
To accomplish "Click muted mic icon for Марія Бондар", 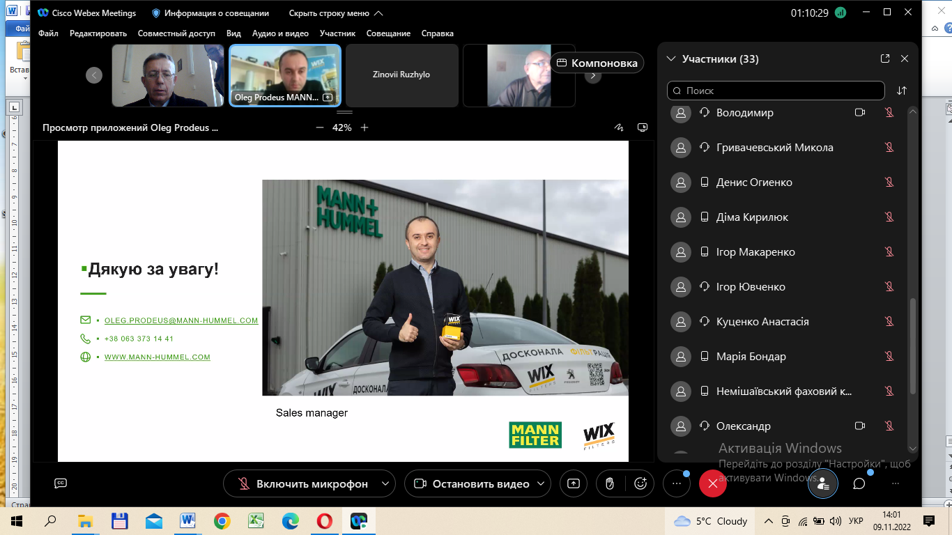I will pyautogui.click(x=889, y=357).
